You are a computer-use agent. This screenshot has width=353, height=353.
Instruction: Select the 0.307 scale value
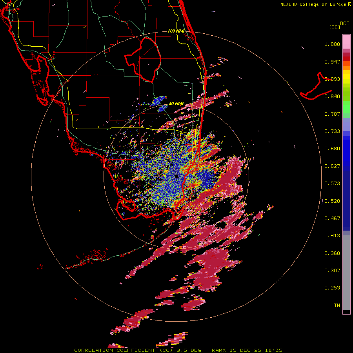tap(332, 271)
